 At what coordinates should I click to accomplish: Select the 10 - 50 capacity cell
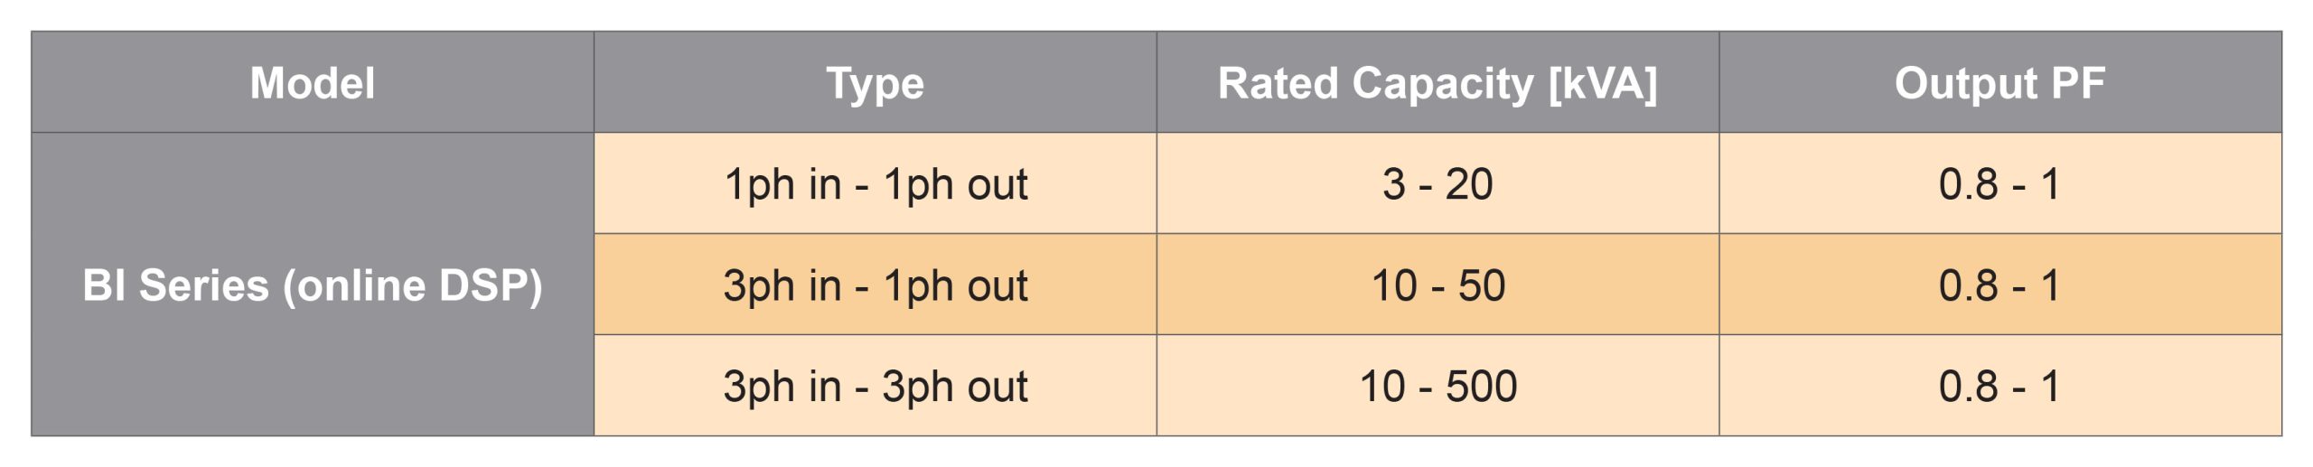point(1437,285)
